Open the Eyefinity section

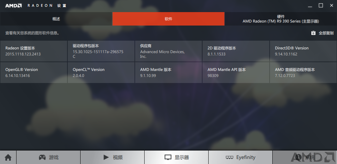[x=241, y=157]
